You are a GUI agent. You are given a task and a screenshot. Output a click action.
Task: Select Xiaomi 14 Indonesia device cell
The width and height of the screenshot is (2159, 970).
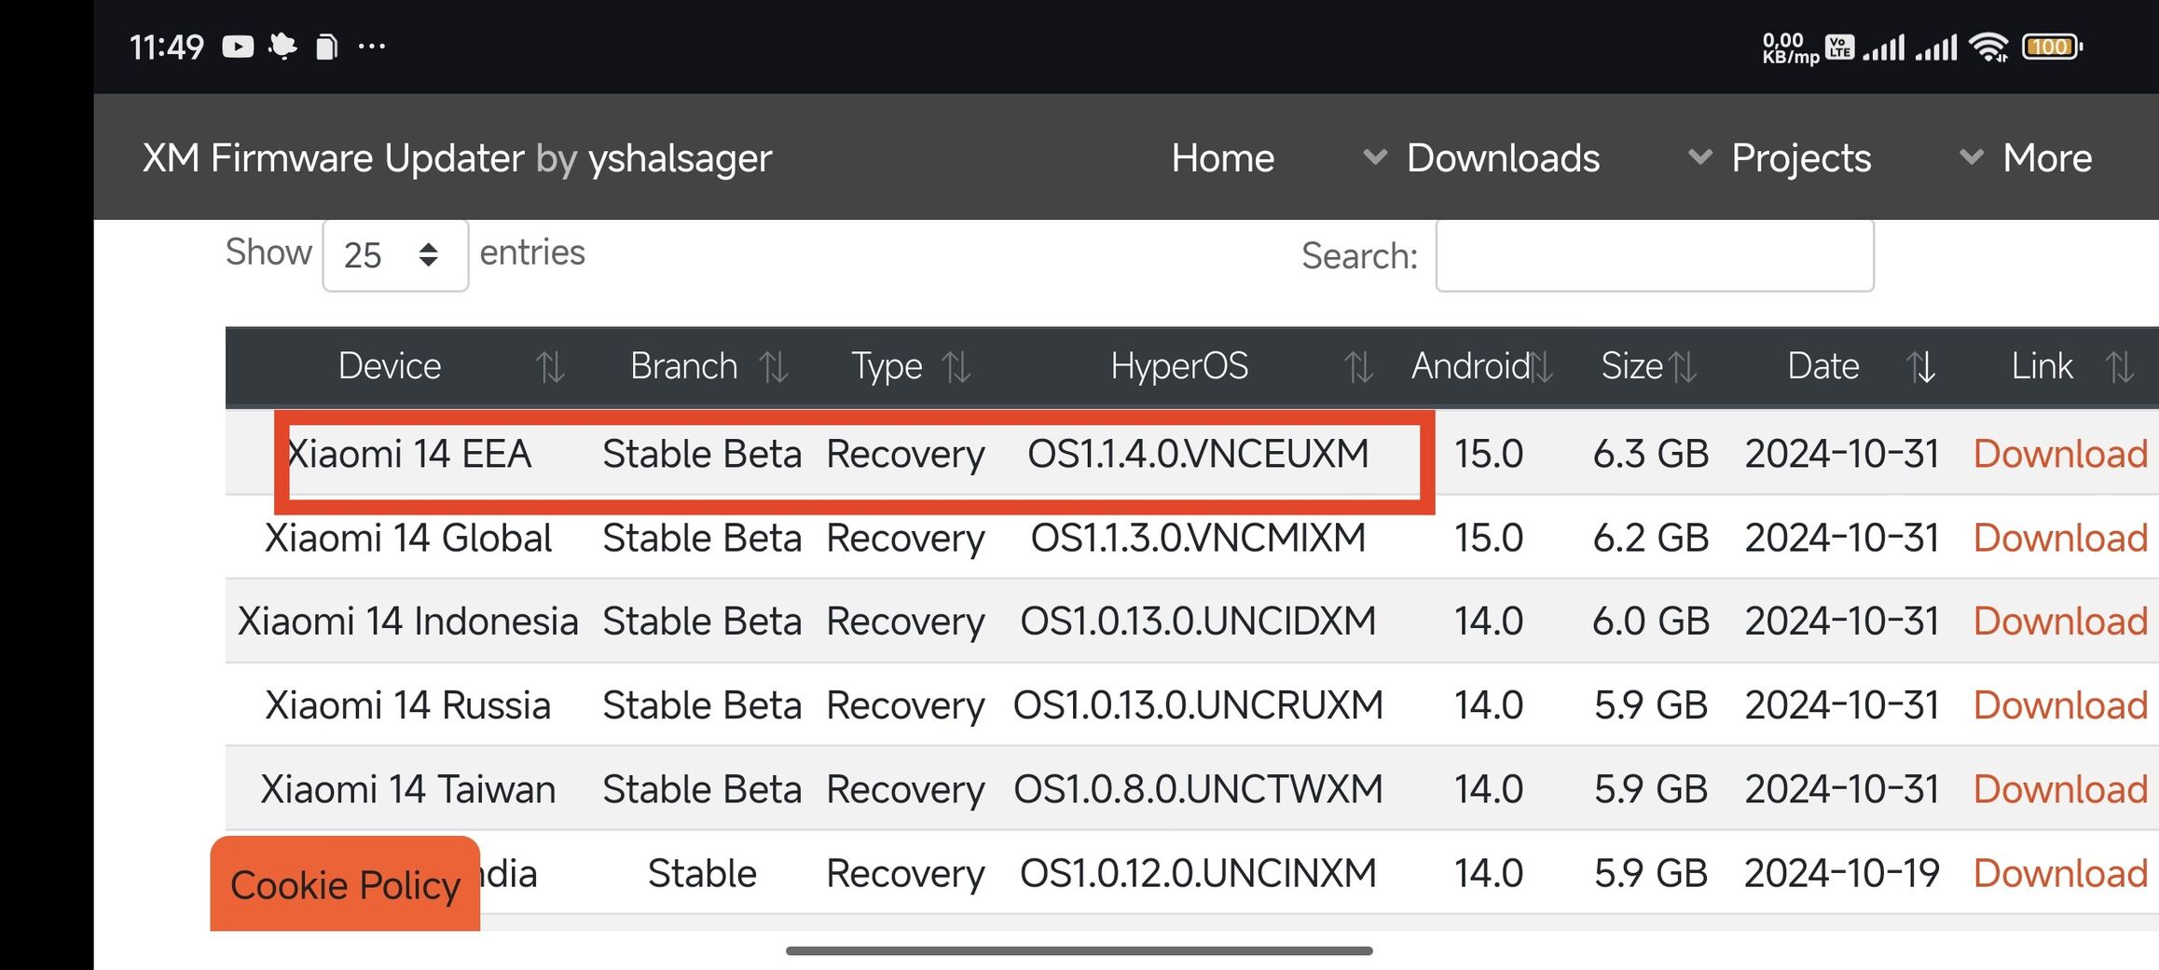408,621
